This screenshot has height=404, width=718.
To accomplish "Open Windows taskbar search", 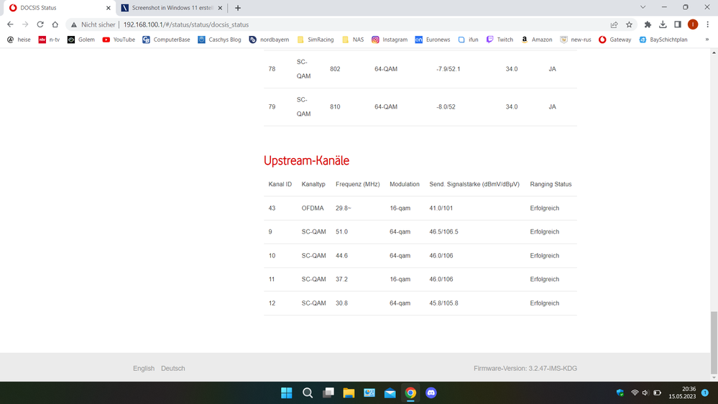I will [x=308, y=393].
